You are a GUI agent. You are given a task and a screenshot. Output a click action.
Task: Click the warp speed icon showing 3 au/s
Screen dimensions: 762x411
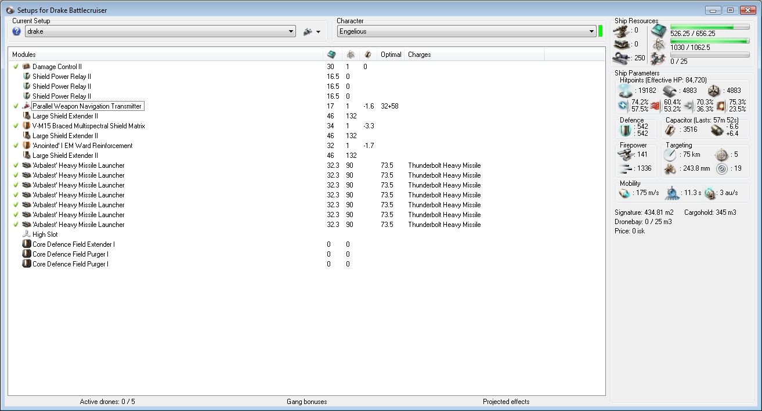tap(710, 193)
